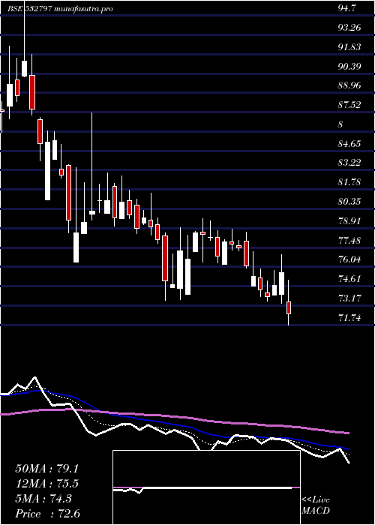This screenshot has width=375, height=525.
Task: Select the 74.61 price axis label
Action: pyautogui.click(x=350, y=279)
